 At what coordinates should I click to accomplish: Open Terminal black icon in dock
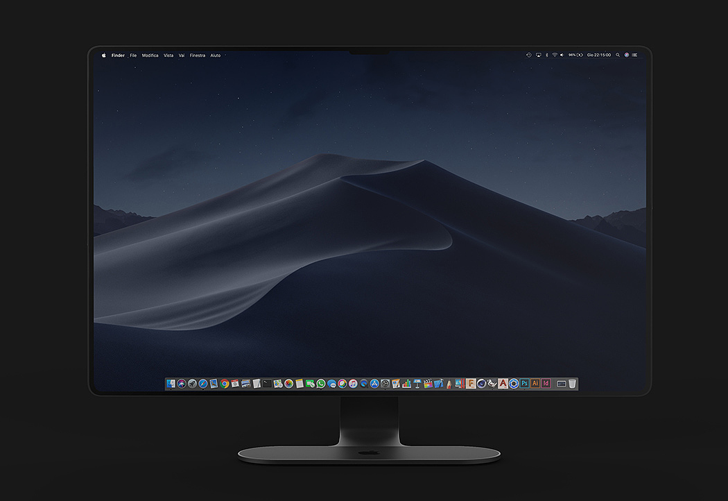(x=267, y=384)
